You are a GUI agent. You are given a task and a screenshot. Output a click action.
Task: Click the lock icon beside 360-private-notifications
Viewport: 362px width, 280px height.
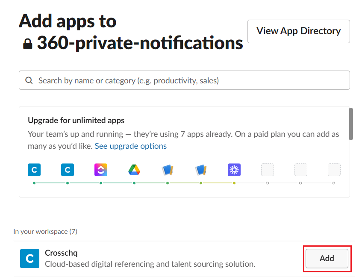(27, 44)
